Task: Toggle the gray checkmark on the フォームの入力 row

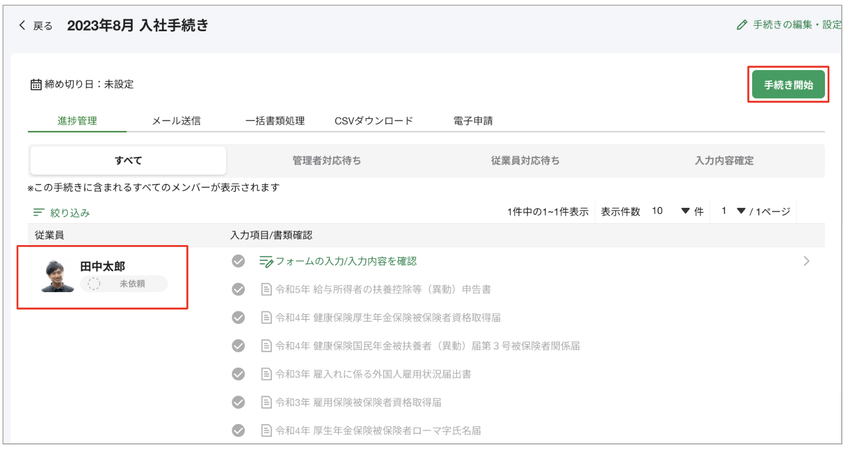Action: pyautogui.click(x=238, y=261)
